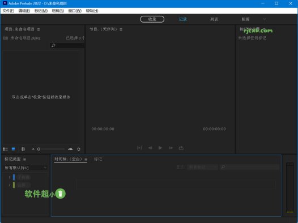Click the project panel search field
The width and height of the screenshot is (298, 223).
point(67,45)
